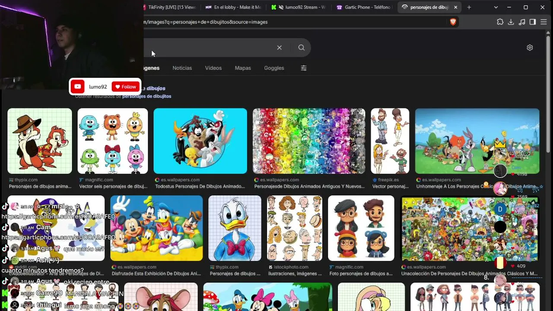This screenshot has height=311, width=553.
Task: Click 'Personajesde Dibujos Animados Antiguos Y Nuevos...' caption
Action: click(309, 187)
